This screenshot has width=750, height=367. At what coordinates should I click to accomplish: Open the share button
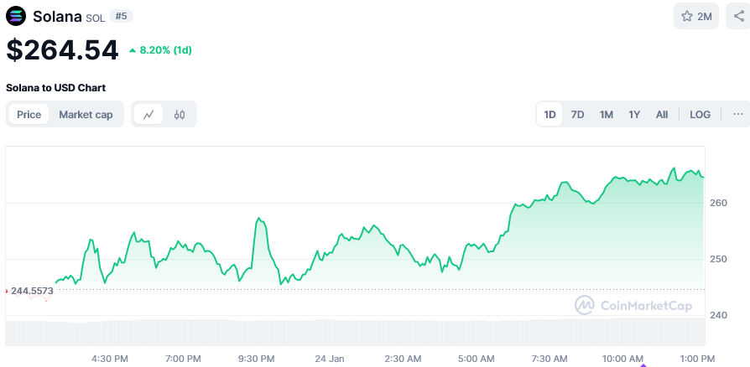738,16
